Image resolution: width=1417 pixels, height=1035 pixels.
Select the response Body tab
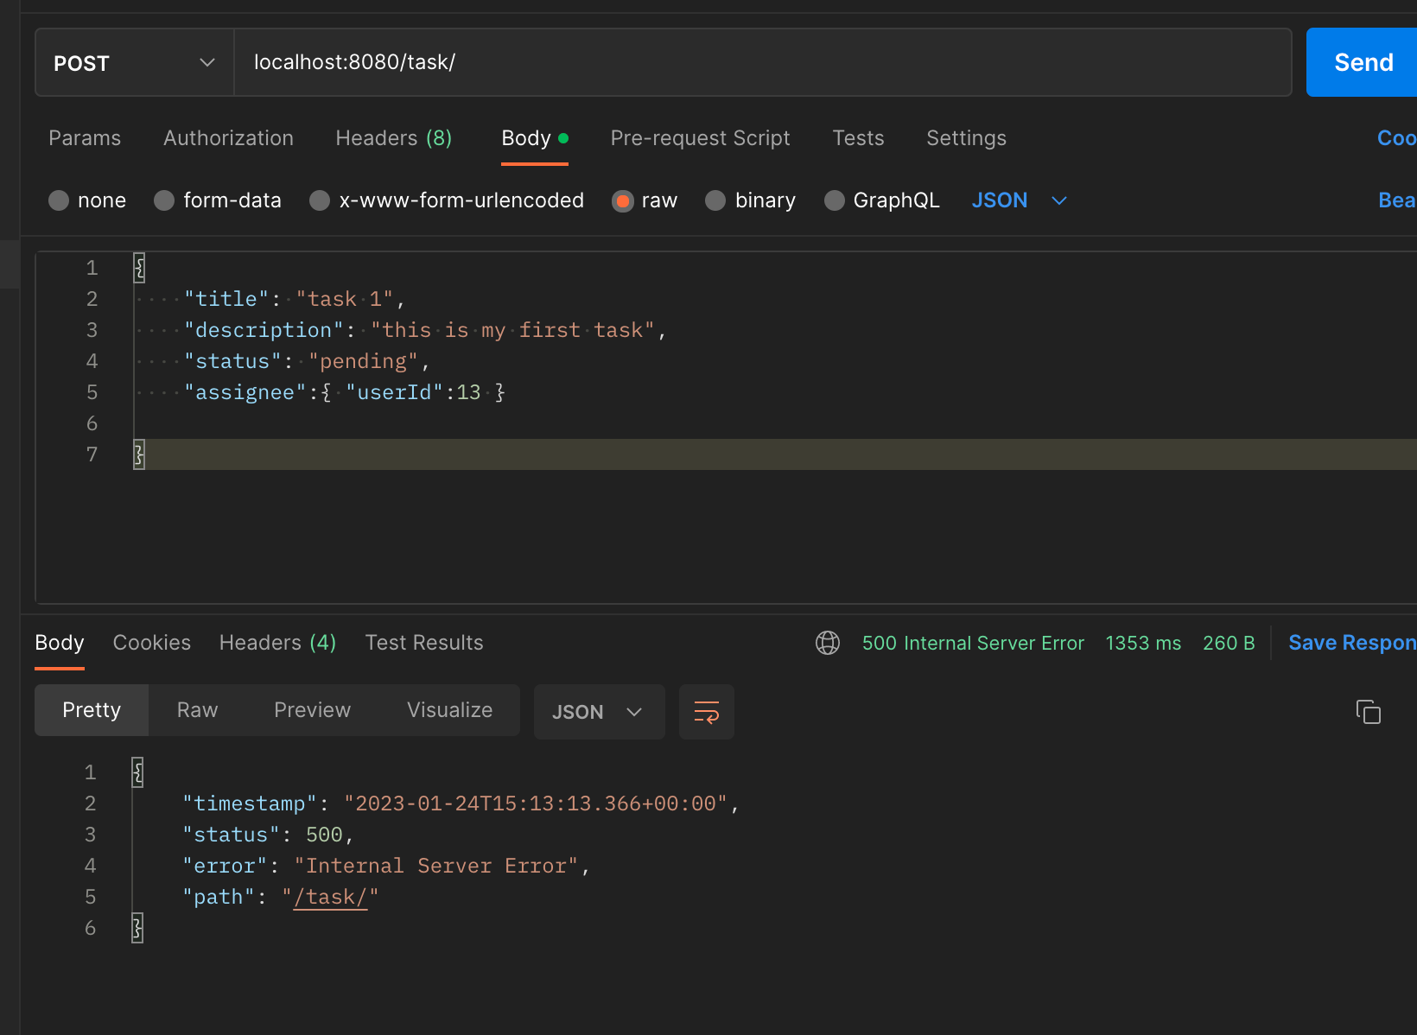pyautogui.click(x=60, y=643)
